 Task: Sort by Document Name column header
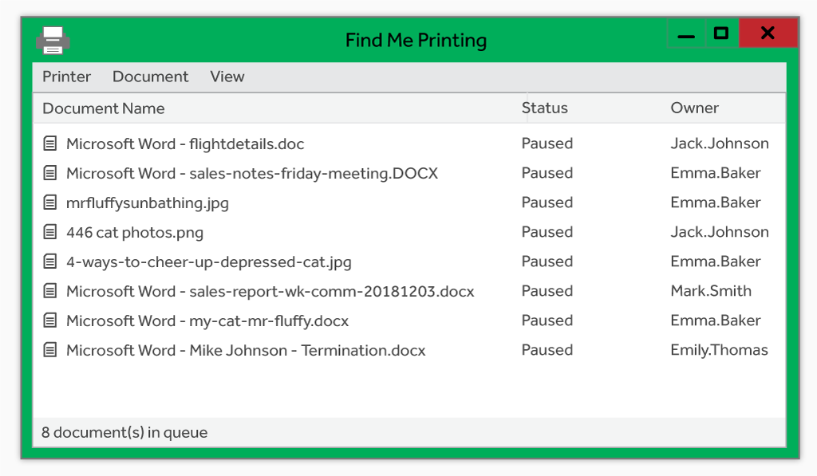click(103, 108)
